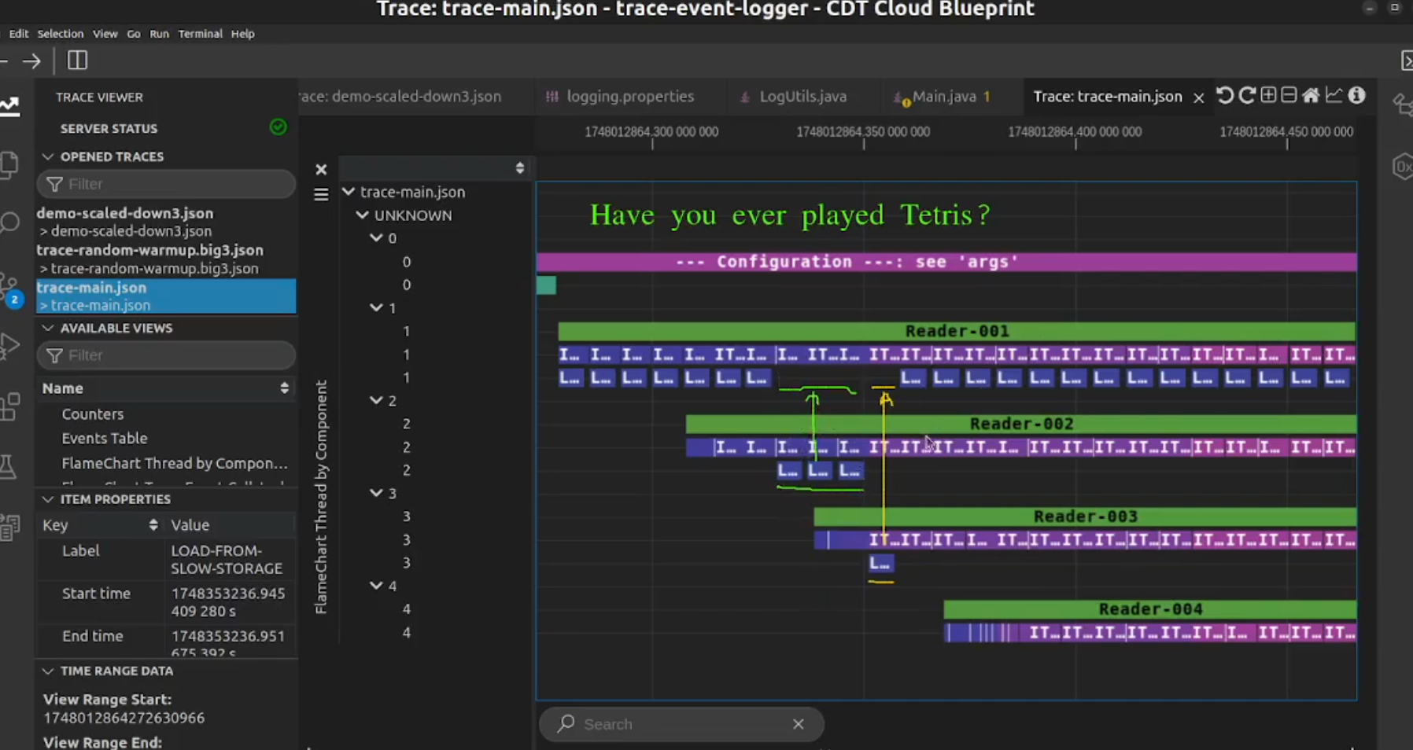This screenshot has width=1413, height=750.
Task: Click the undo icon in trace toolbar
Action: (x=1225, y=96)
